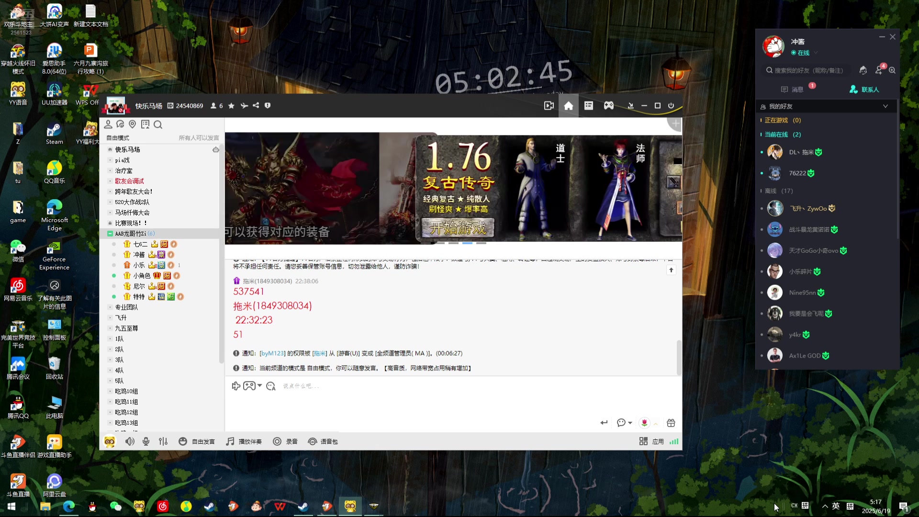
Task: Click the airplane jump icon beside channel ID
Action: pos(244,106)
